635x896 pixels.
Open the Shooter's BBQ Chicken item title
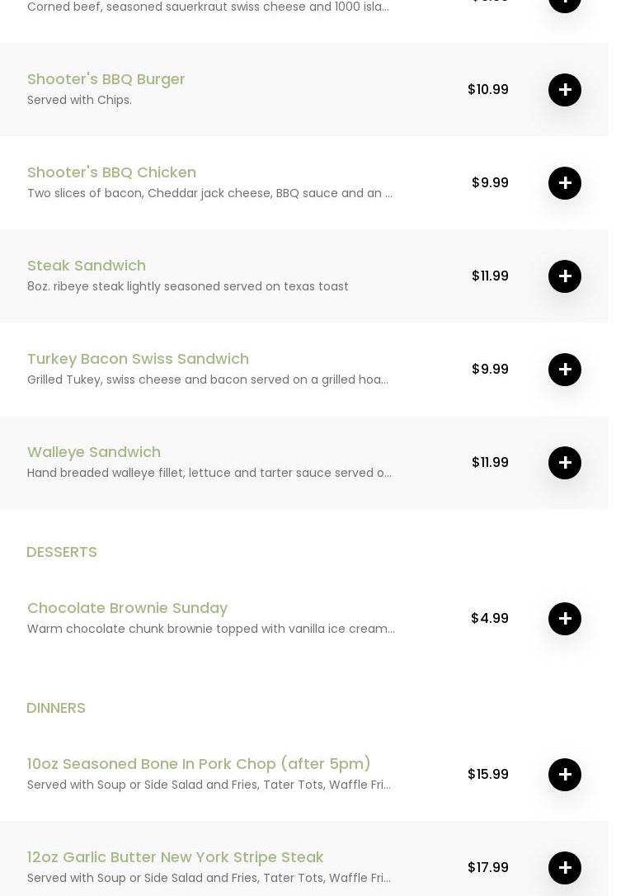pyautogui.click(x=112, y=172)
